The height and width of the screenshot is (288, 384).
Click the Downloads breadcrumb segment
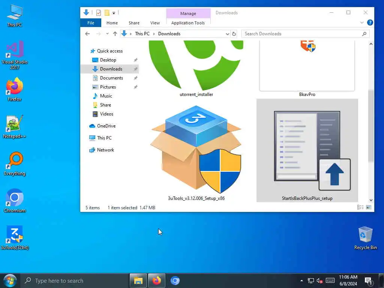pos(169,34)
